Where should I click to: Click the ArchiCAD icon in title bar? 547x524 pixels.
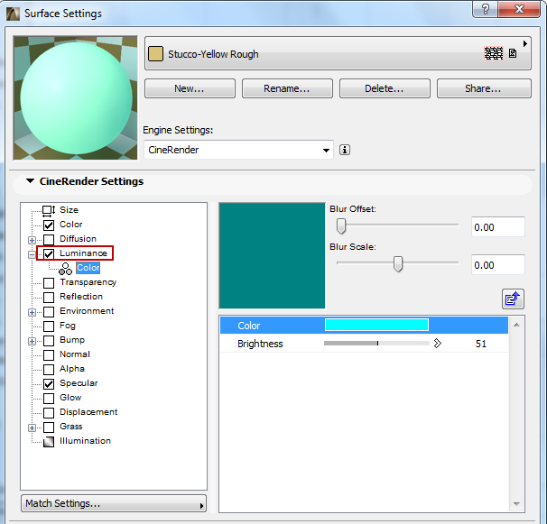point(13,14)
